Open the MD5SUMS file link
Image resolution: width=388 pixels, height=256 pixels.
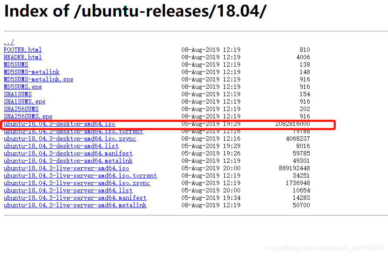point(16,64)
